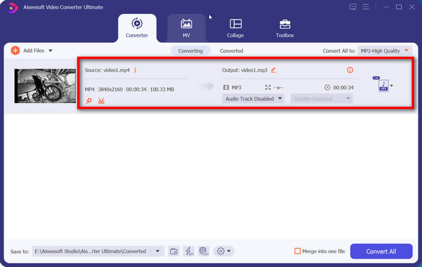The width and height of the screenshot is (422, 267).
Task: Click the output duration clock icon
Action: (x=327, y=87)
